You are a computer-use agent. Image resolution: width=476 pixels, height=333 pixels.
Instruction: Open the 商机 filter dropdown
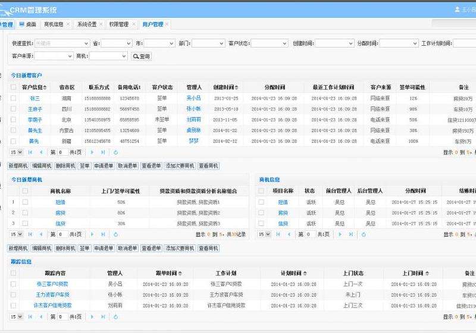coord(108,56)
